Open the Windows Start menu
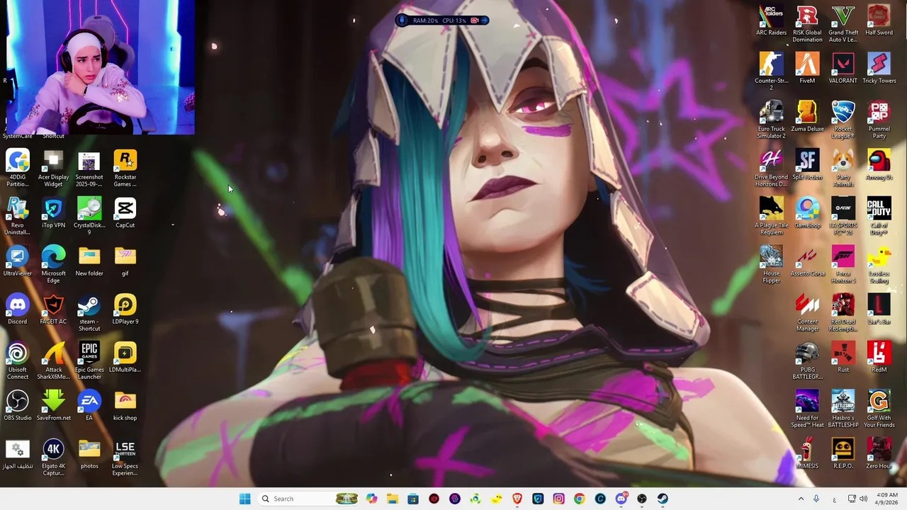This screenshot has width=907, height=510. coord(245,499)
